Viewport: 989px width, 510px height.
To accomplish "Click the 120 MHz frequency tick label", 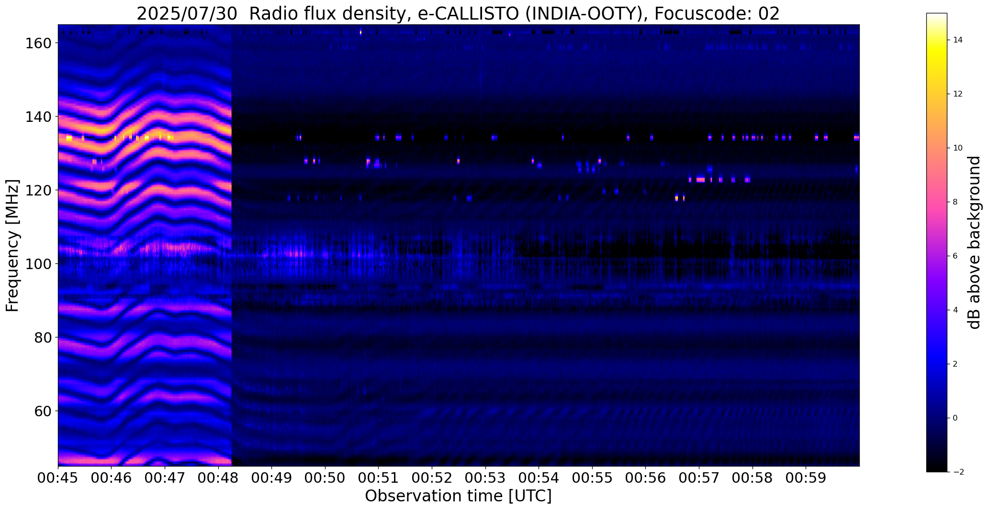I will (38, 190).
